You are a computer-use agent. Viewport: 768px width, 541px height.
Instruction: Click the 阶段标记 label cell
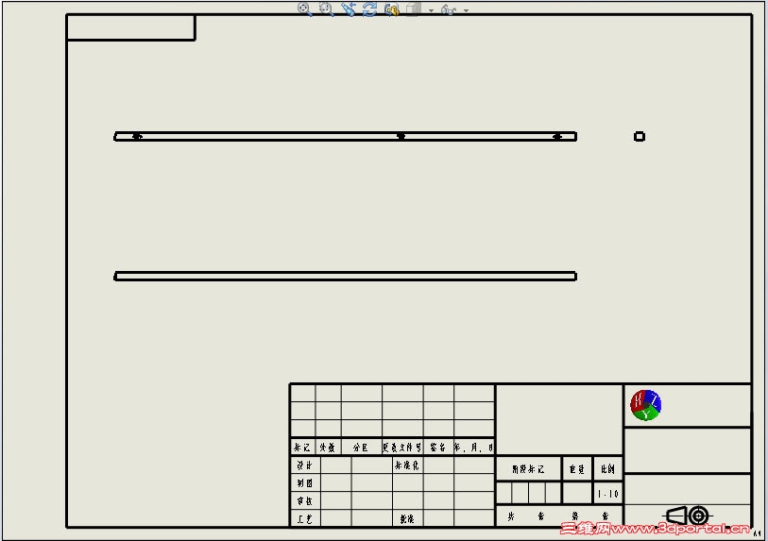point(528,469)
